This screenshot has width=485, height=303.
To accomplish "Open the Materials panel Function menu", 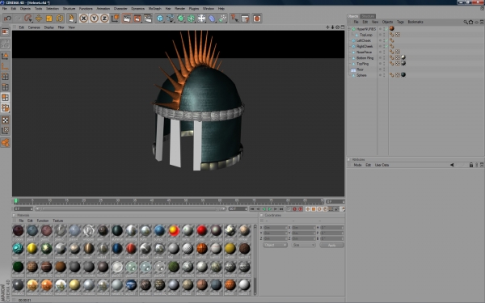I will (43, 221).
